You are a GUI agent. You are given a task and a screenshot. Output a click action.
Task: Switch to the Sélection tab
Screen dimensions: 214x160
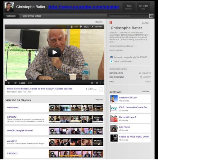(11, 16)
